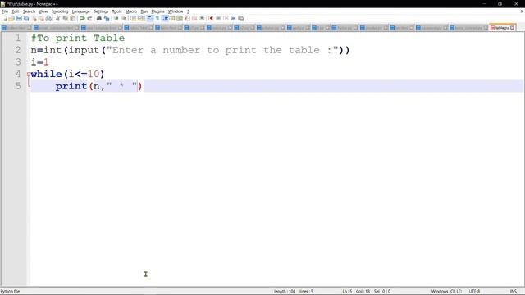Collapse the while loop fold marker
The image size is (525, 295).
click(29, 74)
